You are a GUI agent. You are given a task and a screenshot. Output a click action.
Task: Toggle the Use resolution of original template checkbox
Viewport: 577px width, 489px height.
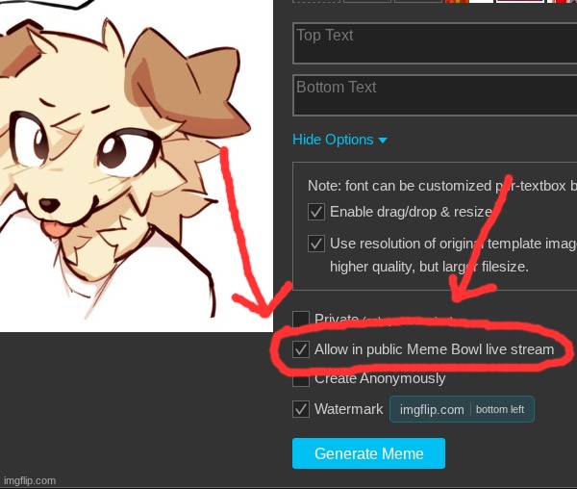(x=316, y=244)
